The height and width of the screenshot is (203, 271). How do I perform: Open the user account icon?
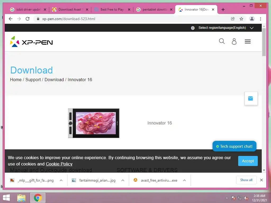click(x=234, y=41)
